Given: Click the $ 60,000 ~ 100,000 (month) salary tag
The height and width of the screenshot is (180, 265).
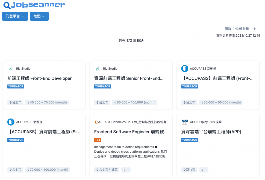Looking at the screenshot, I should [x=135, y=103].
